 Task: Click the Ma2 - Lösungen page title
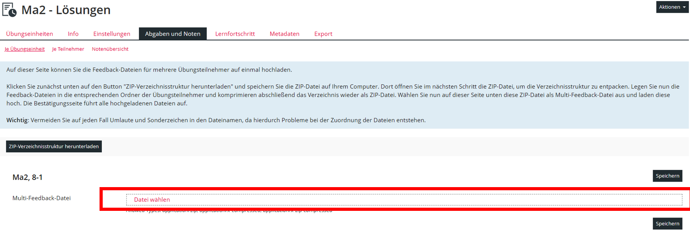(66, 10)
